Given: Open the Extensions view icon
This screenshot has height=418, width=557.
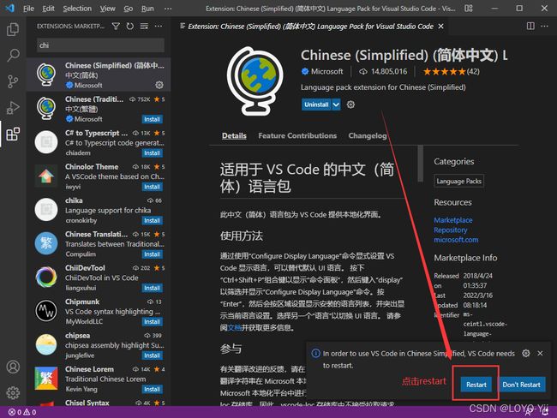Looking at the screenshot, I should pos(13,134).
